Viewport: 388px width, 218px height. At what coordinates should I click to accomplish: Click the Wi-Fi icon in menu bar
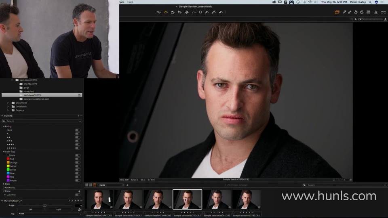tap(310, 2)
